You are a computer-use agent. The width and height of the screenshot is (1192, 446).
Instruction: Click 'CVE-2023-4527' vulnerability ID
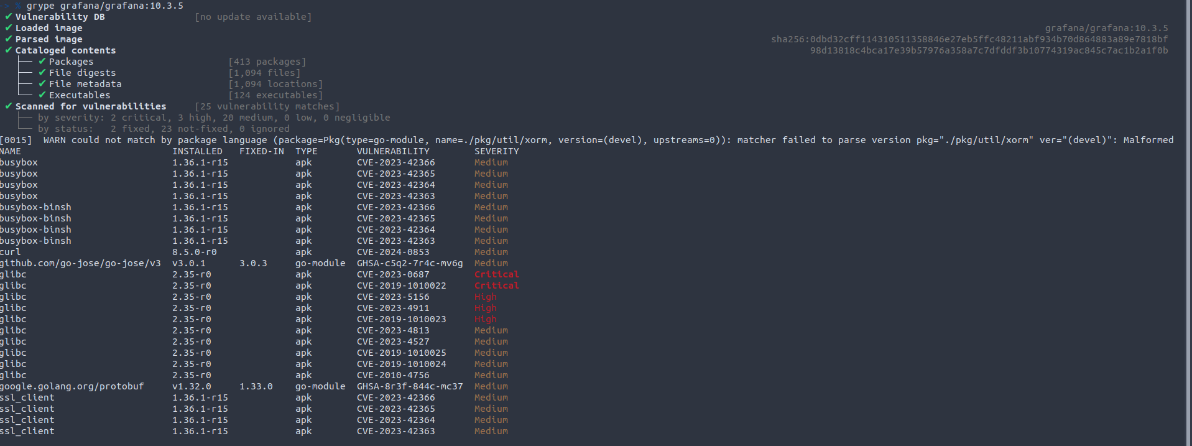coord(393,341)
